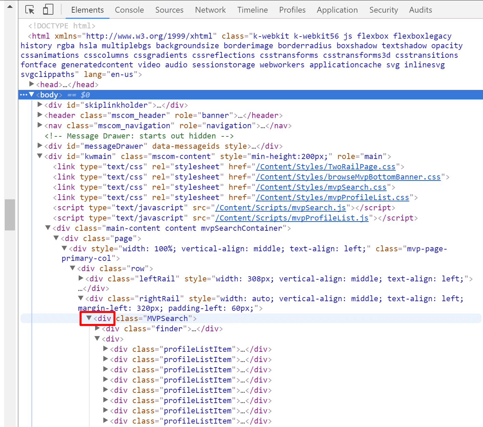Viewport: 483px width, 427px height.
Task: Open the browseMvpBottomBanner.css link
Action: [x=348, y=177]
